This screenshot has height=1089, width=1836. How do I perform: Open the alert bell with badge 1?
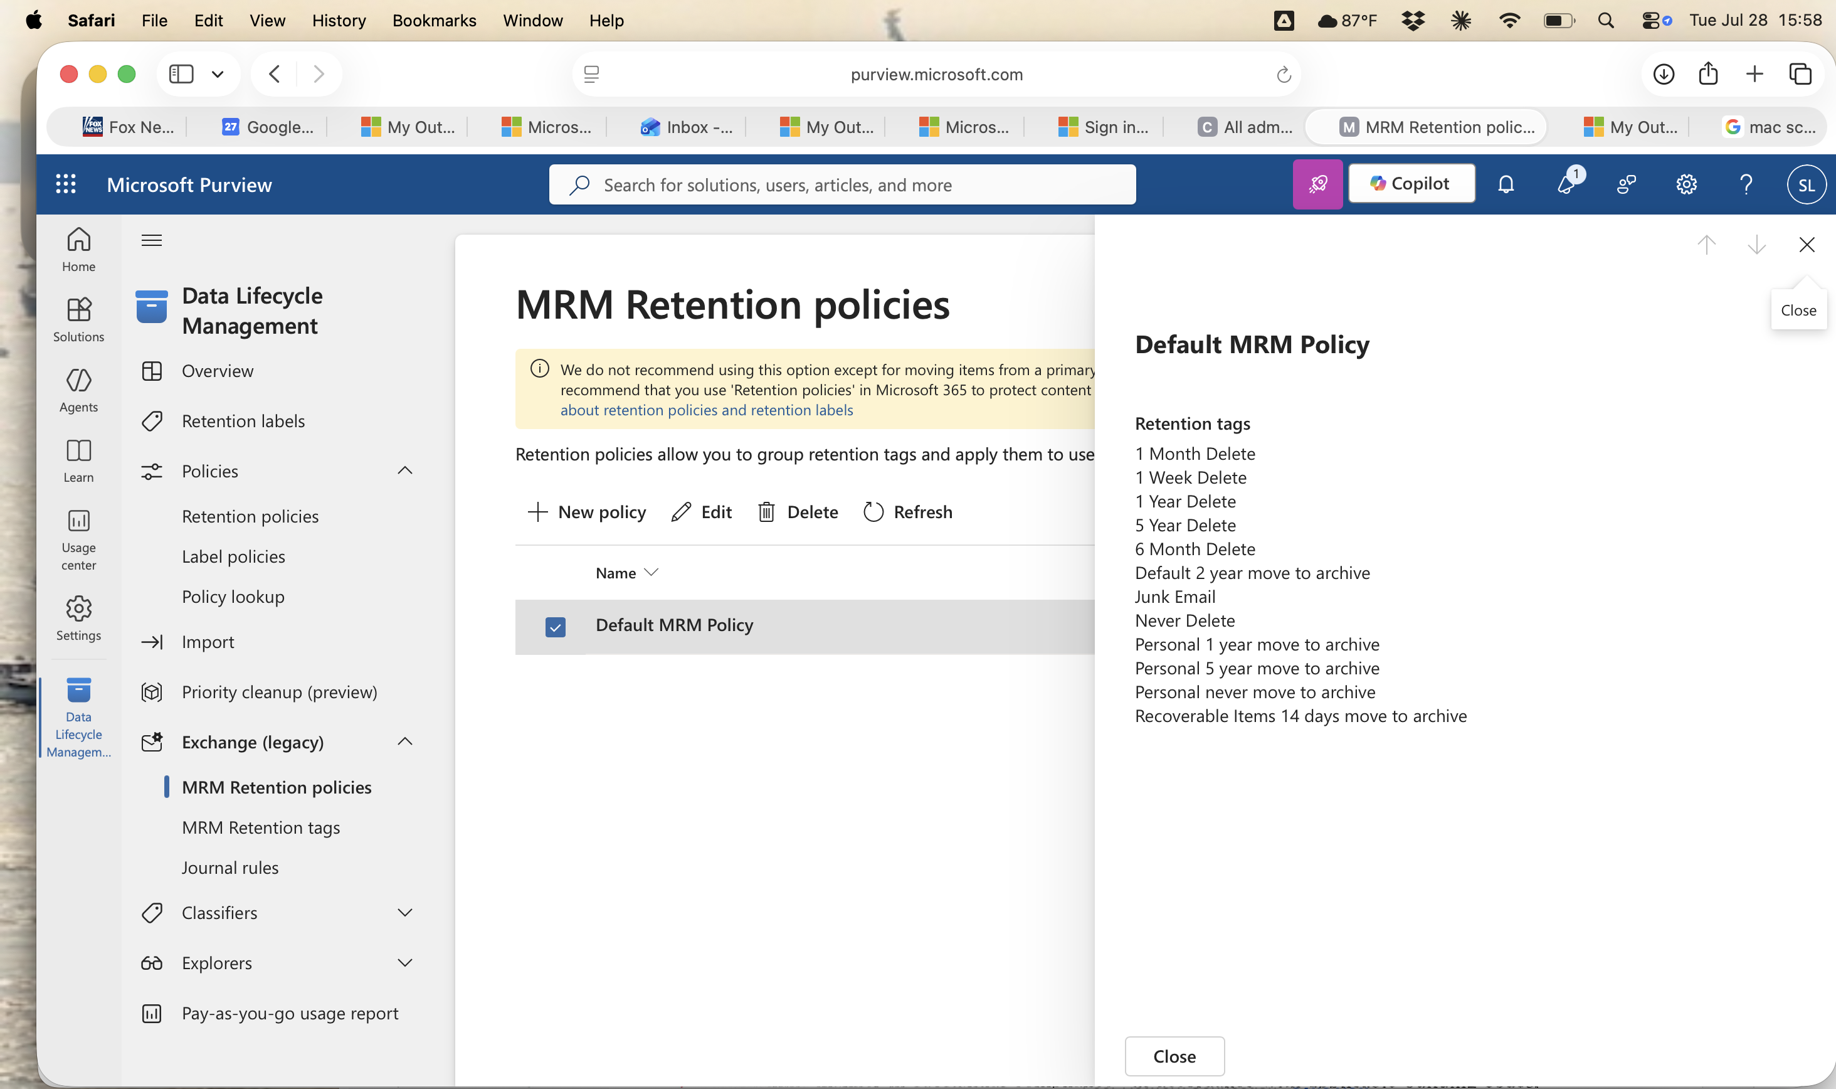click(1568, 183)
